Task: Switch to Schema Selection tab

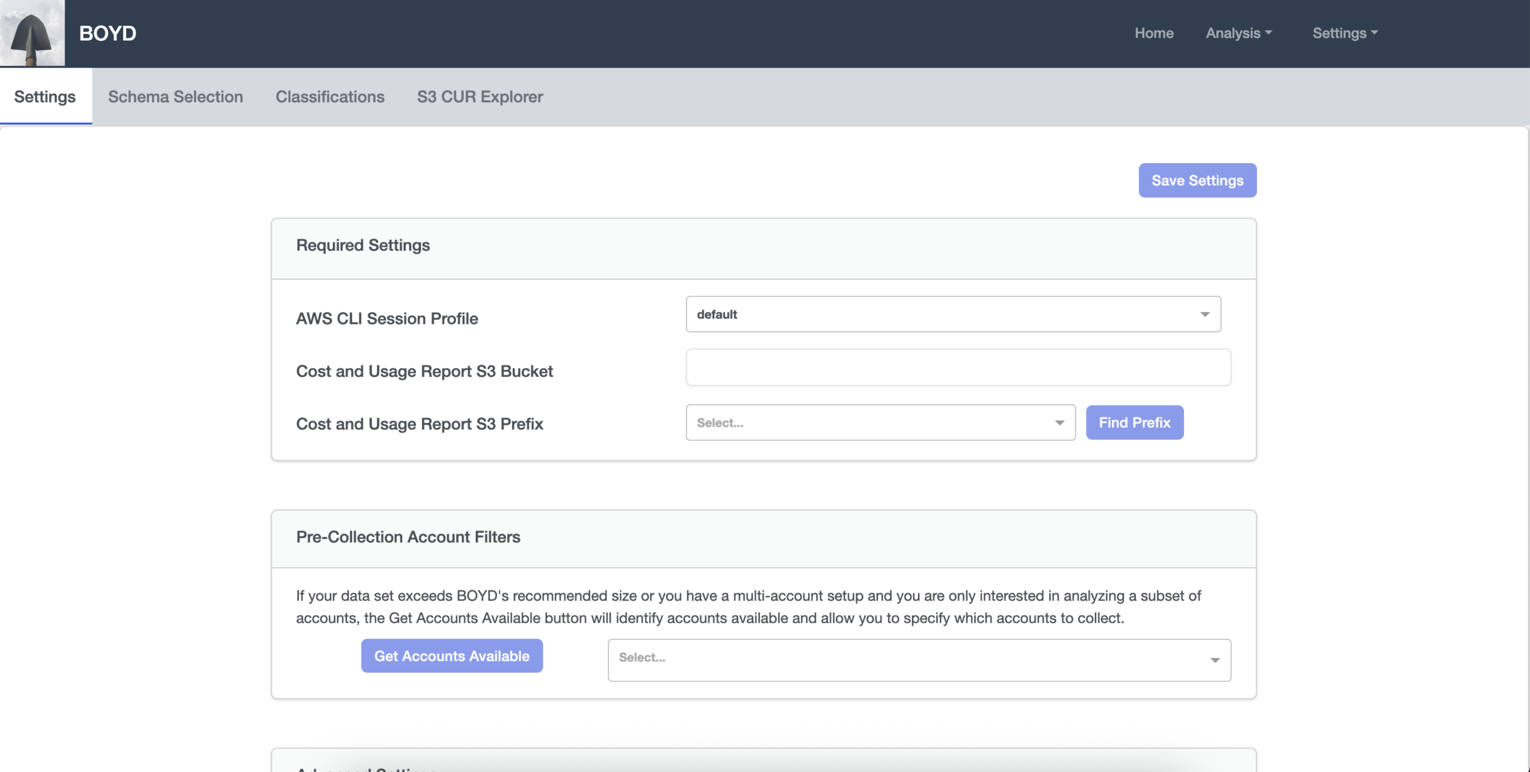Action: point(175,97)
